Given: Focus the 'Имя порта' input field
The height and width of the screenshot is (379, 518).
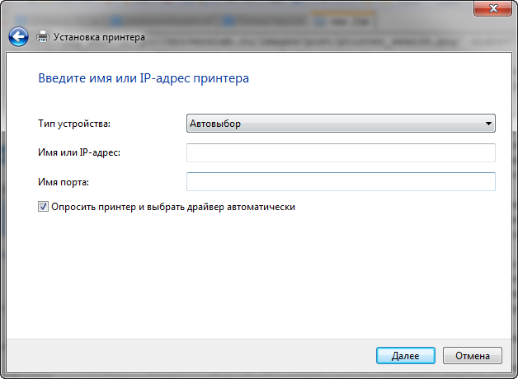Looking at the screenshot, I should click(340, 181).
